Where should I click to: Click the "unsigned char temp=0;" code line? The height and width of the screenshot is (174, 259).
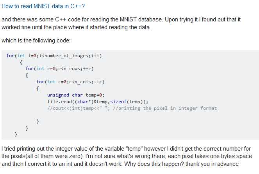click(x=76, y=95)
